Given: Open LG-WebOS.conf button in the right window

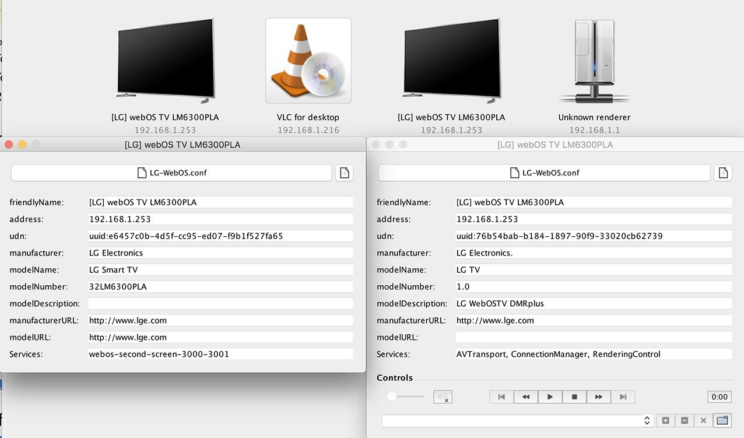Looking at the screenshot, I should coord(545,173).
